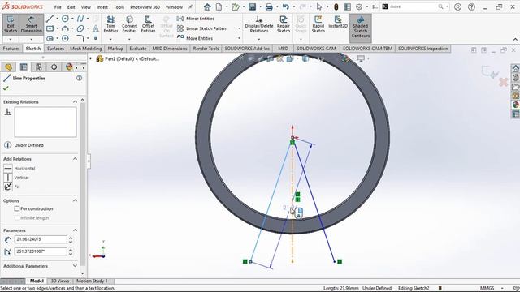520x292 pixels.
Task: Select the Spline sketch tool
Action: click(x=80, y=19)
